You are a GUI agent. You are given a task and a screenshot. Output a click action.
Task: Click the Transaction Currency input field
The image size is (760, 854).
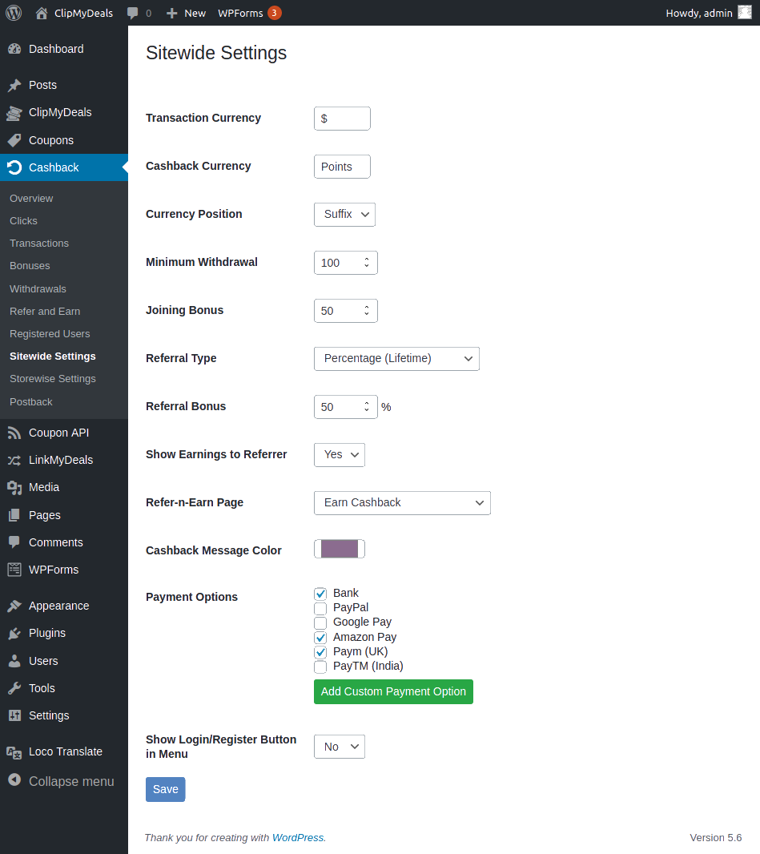click(342, 119)
